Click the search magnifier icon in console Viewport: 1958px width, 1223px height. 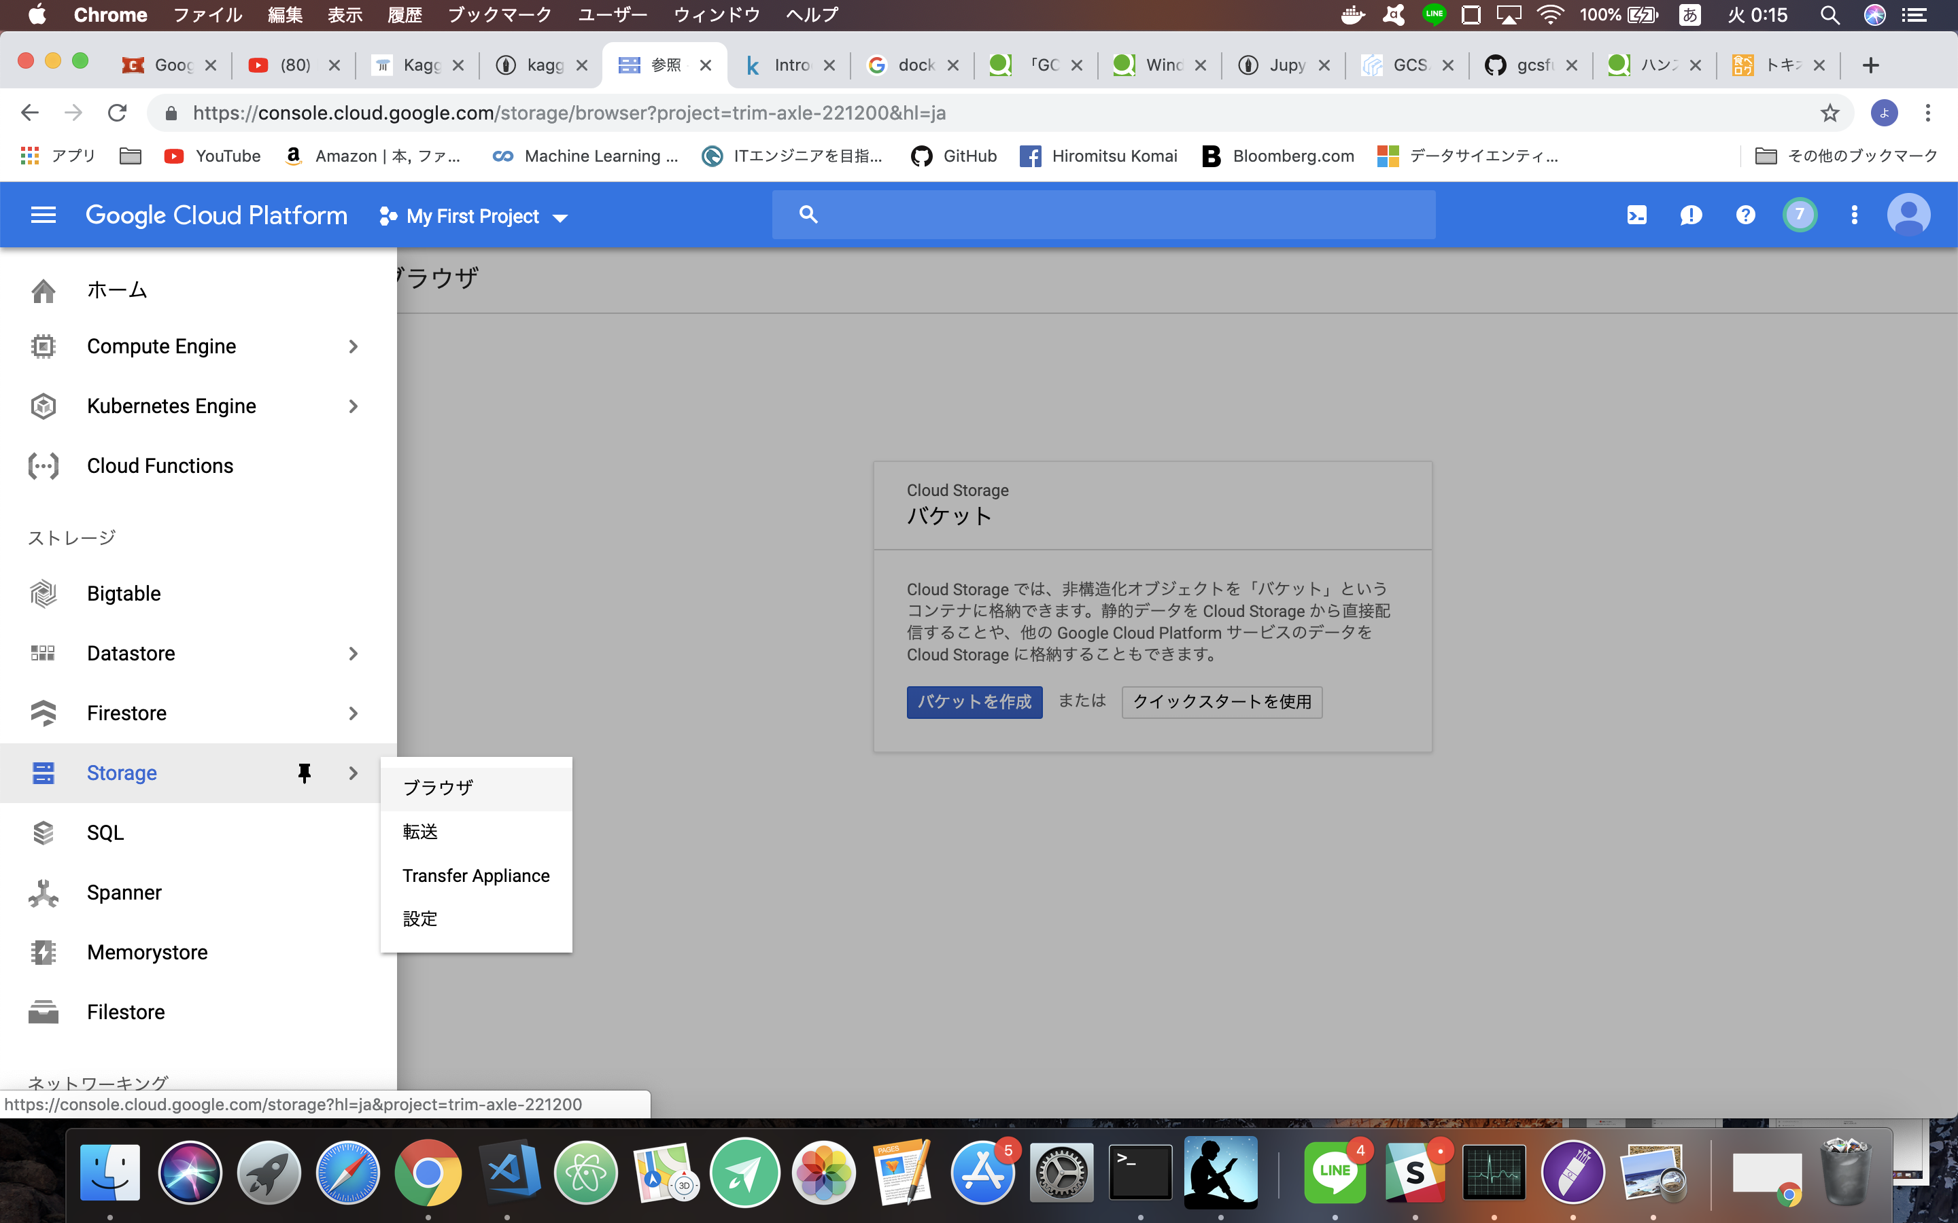808,214
